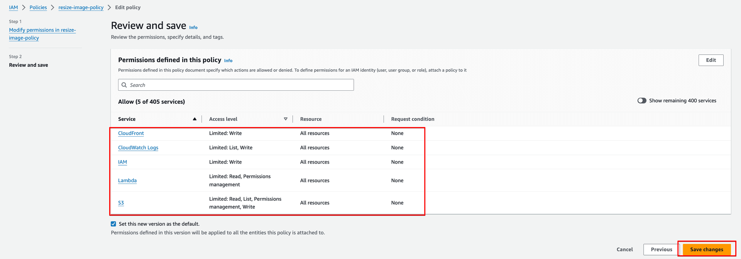Navigate to Policies breadcrumb
This screenshot has width=741, height=259.
[x=38, y=7]
